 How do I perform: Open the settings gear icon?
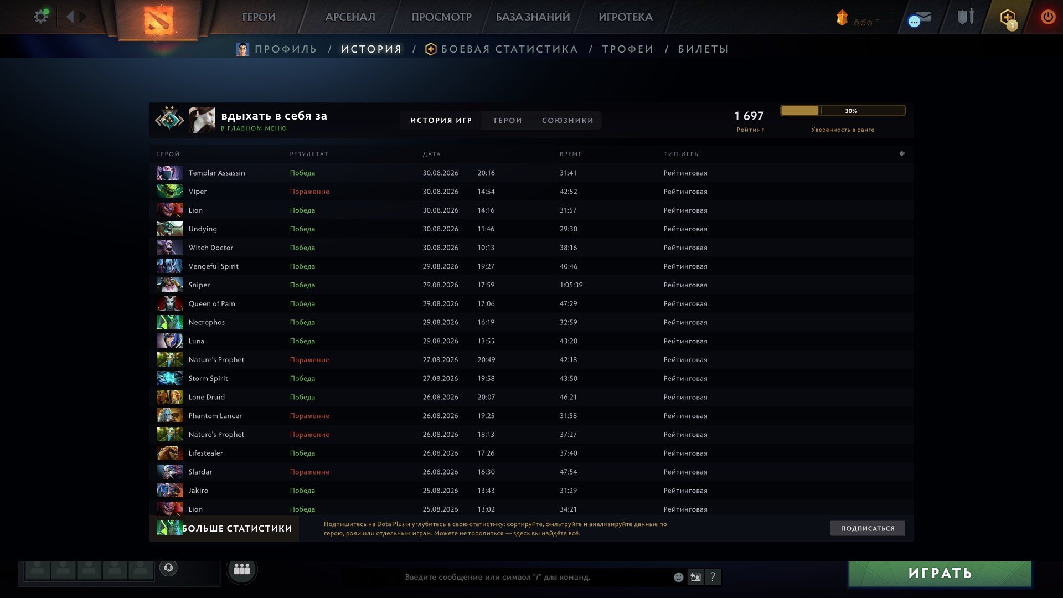[40, 17]
